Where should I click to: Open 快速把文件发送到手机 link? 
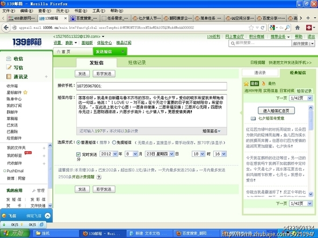pos(290,63)
